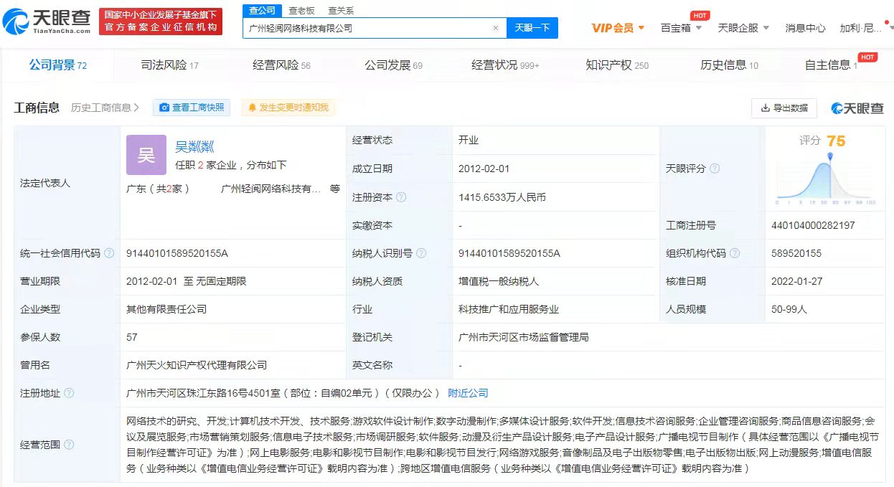Open the 知识产权 tab
This screenshot has height=487, width=894.
point(617,65)
